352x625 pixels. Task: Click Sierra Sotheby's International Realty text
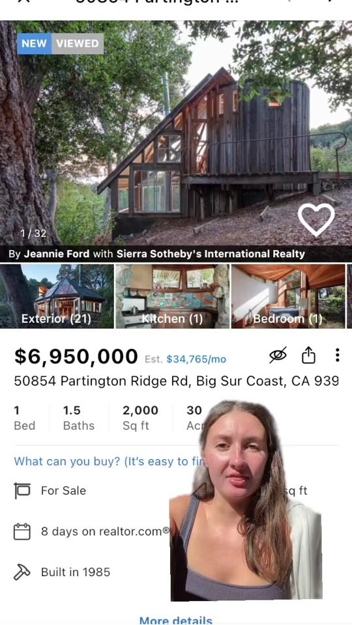[211, 254]
